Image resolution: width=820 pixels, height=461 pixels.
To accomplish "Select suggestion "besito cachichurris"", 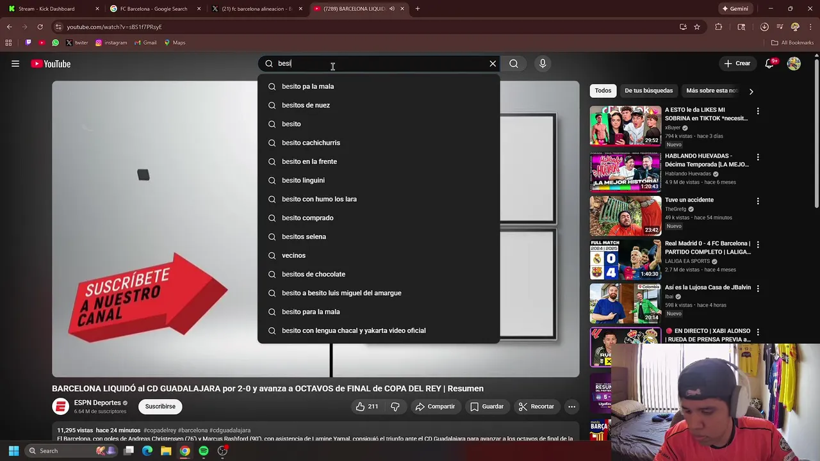I will pos(379,143).
